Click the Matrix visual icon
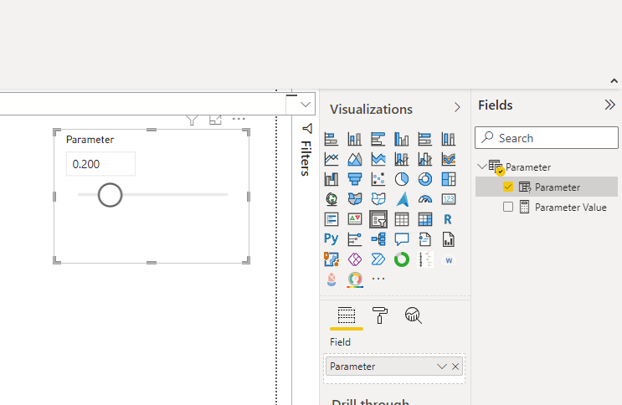622x405 pixels. 424,219
